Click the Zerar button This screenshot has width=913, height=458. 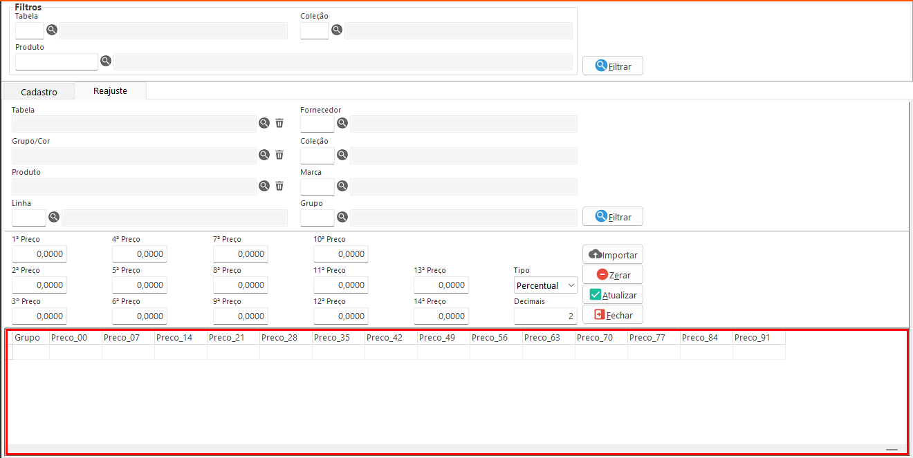point(612,274)
